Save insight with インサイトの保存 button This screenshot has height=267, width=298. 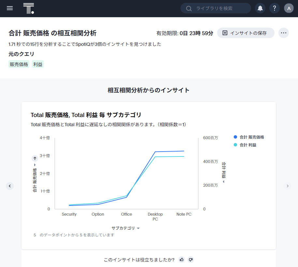[x=246, y=33]
